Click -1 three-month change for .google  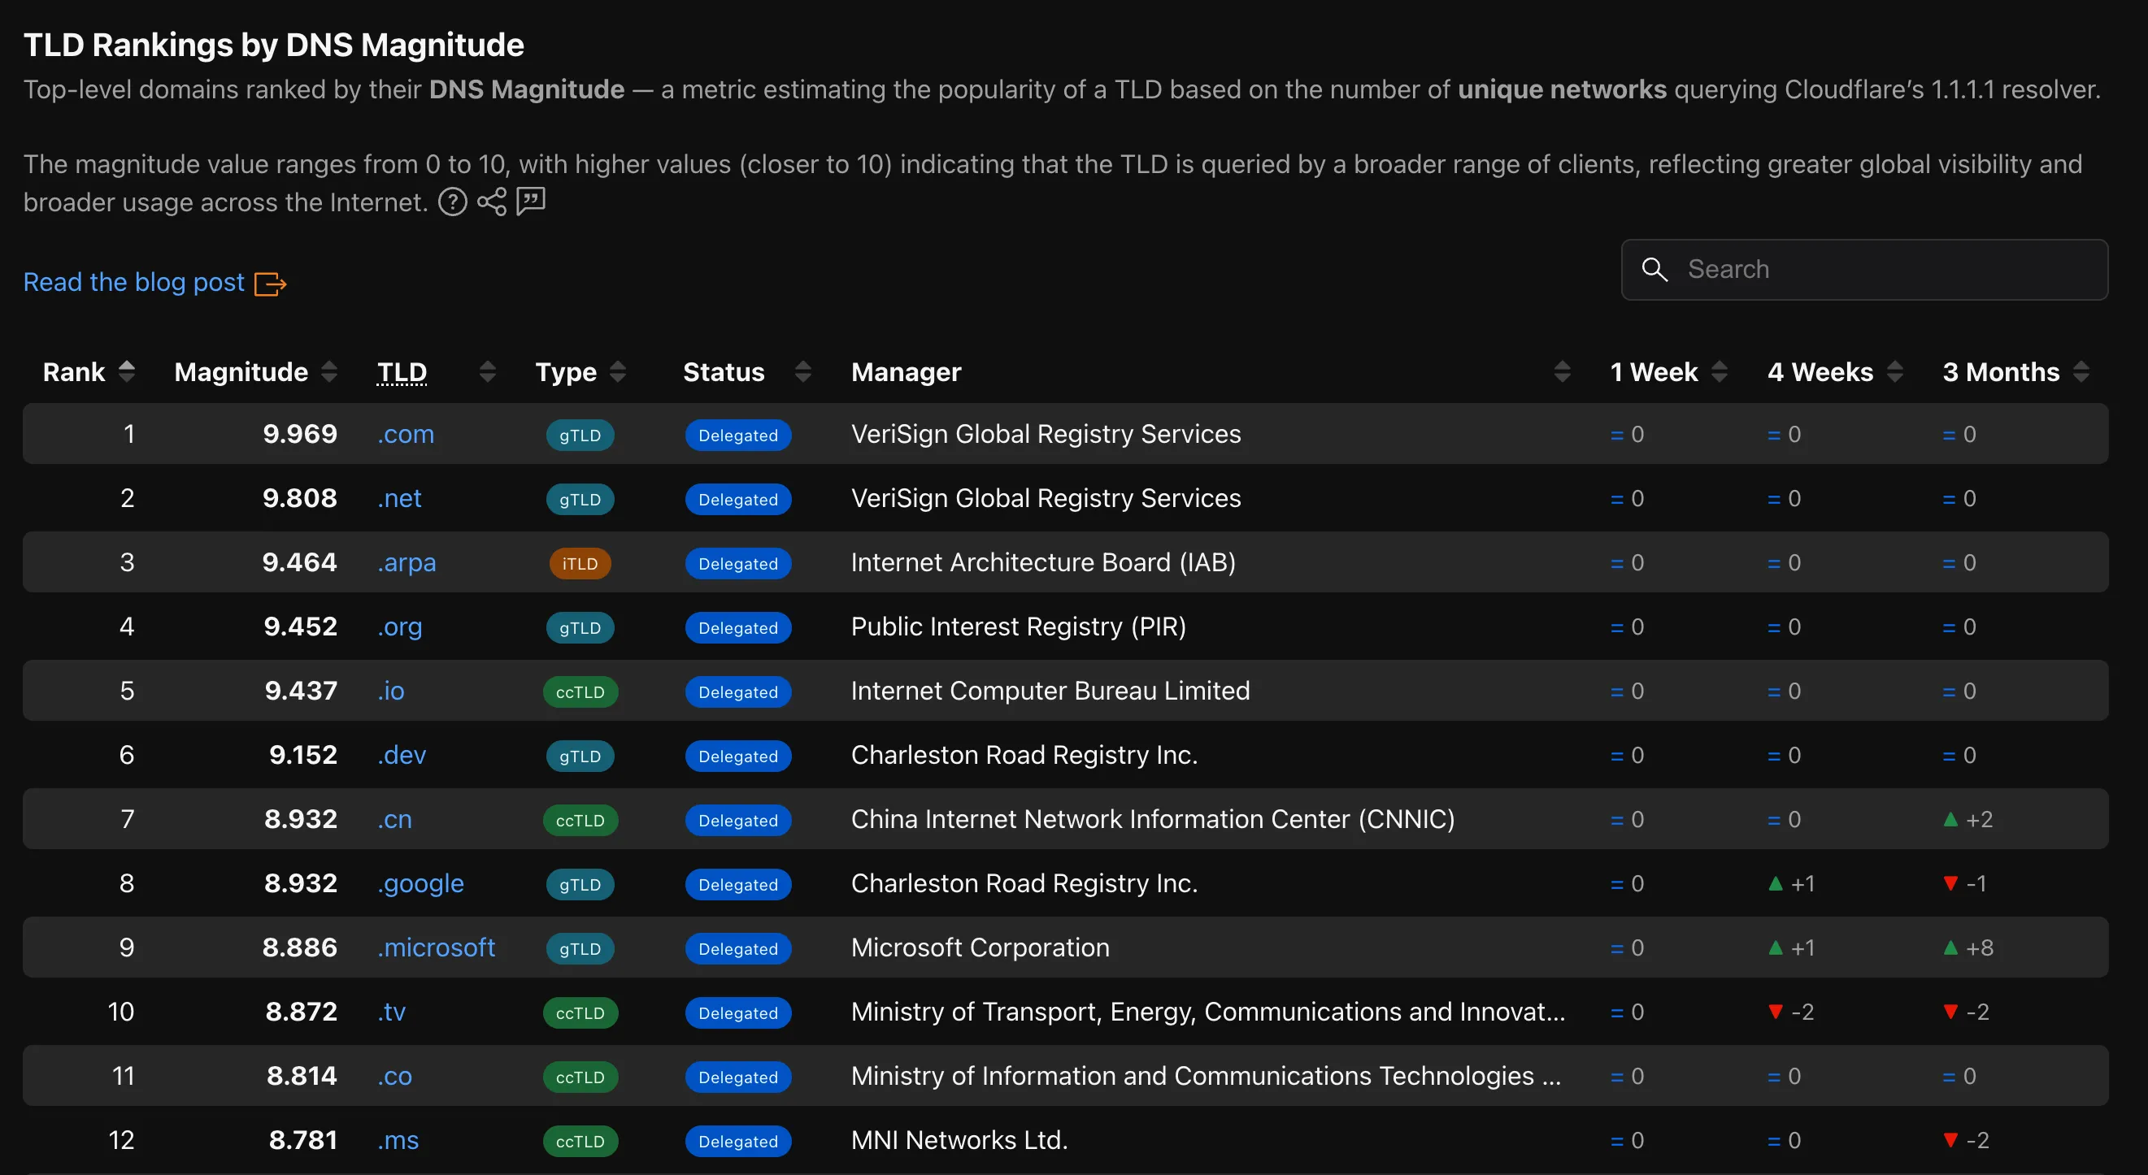pyautogui.click(x=1964, y=884)
